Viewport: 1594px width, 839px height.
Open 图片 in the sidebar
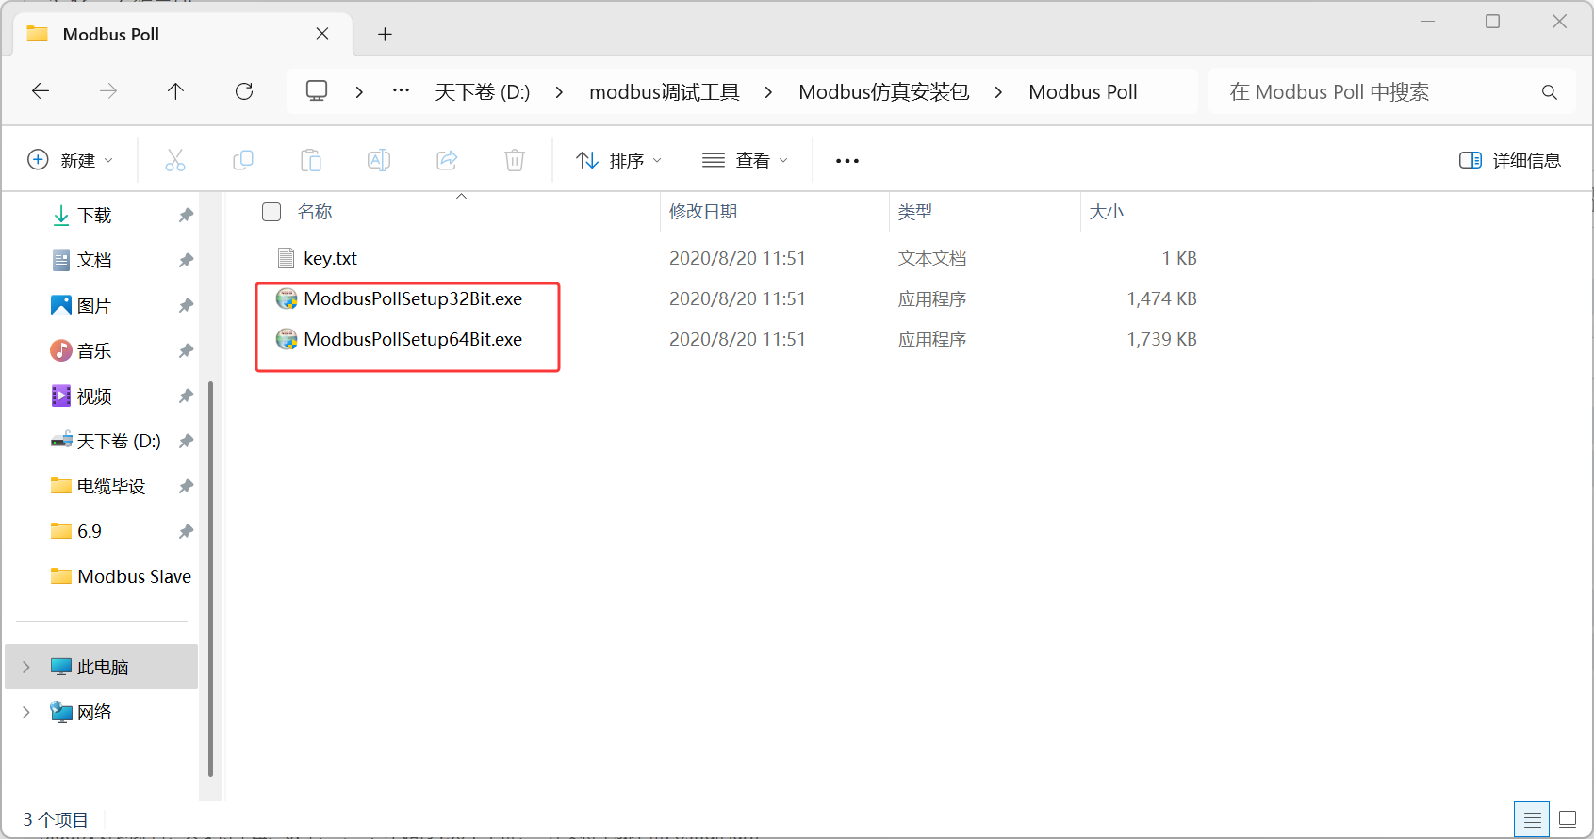point(94,305)
